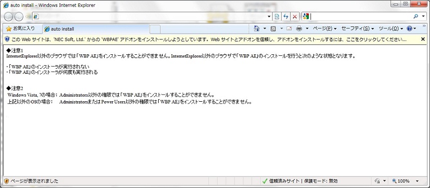Screen dimensions: 430x188
Task: Expand the feeds dropdown arrow
Action: click(x=281, y=28)
